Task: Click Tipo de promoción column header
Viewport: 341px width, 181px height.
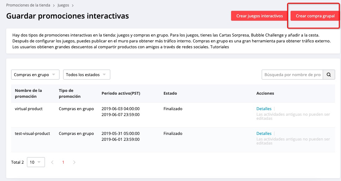Action: click(70, 93)
